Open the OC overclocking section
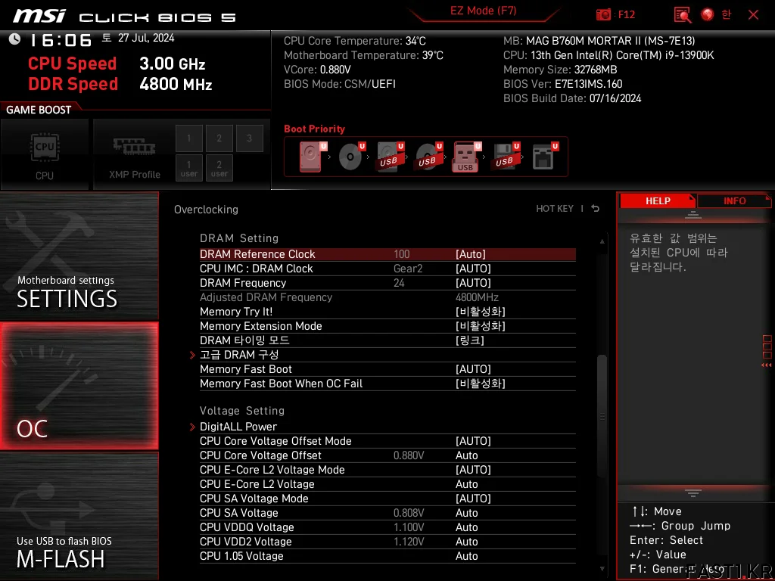This screenshot has width=775, height=581. [79, 386]
